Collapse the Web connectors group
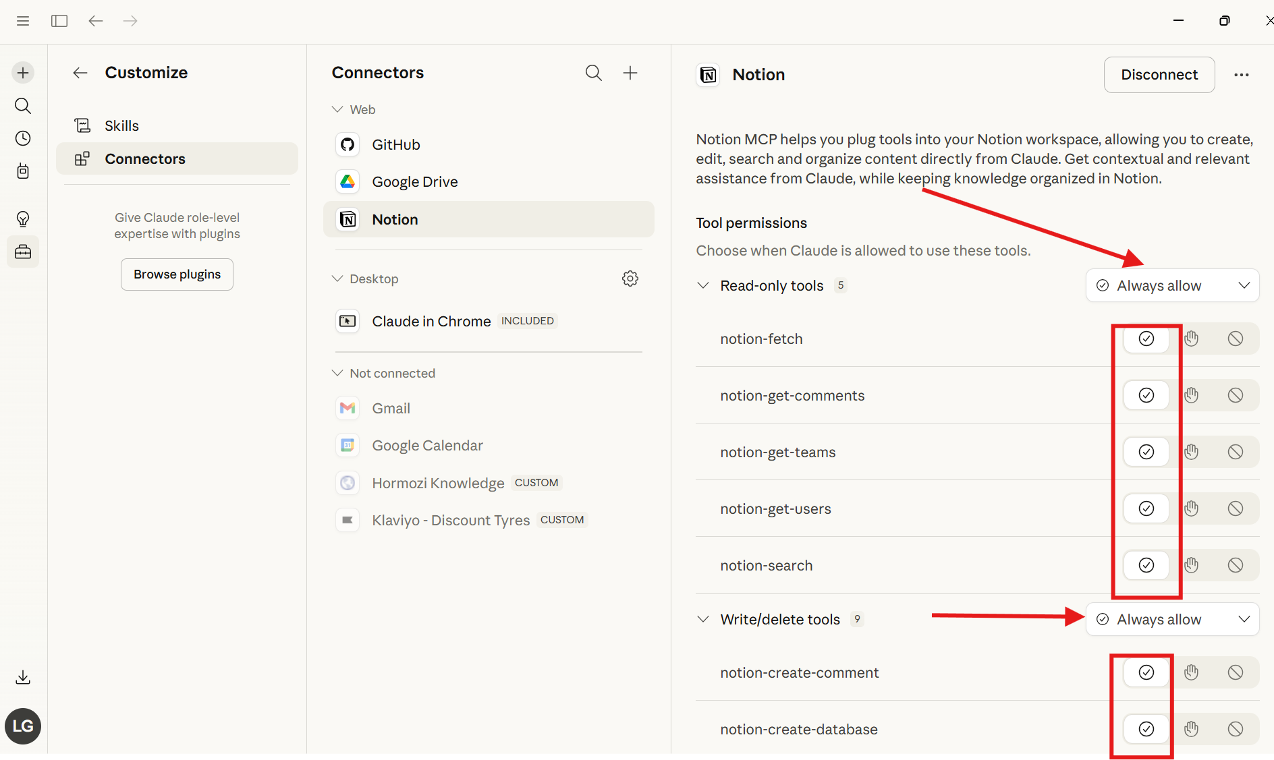The image size is (1274, 760). [337, 109]
